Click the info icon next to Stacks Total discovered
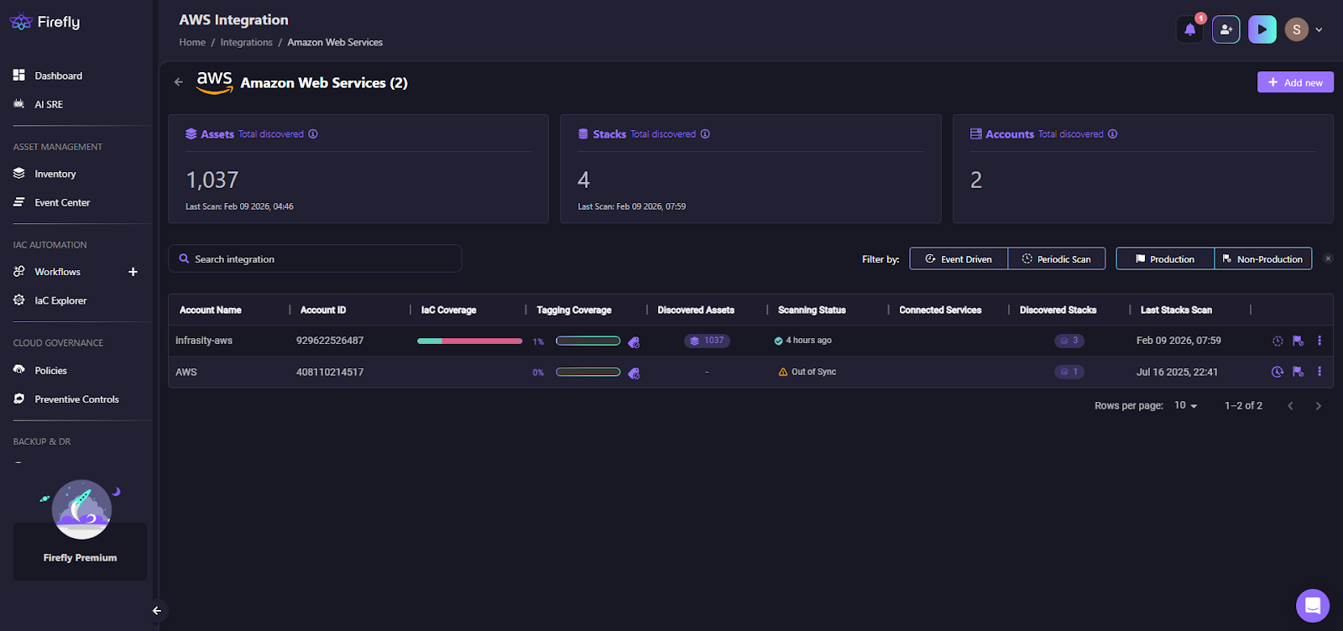 click(x=705, y=134)
